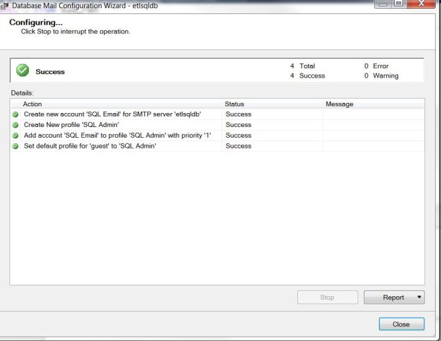Image resolution: width=441 pixels, height=341 pixels.
Task: Click the Close button at bottom right
Action: (x=401, y=324)
